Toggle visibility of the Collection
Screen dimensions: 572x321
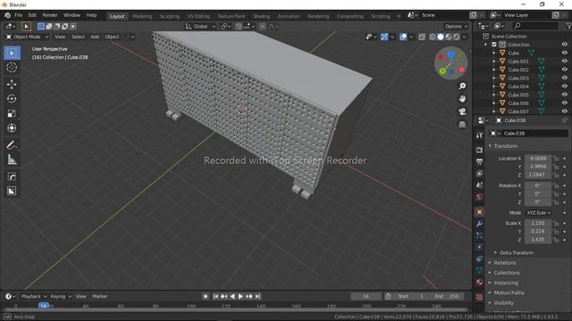(x=564, y=45)
